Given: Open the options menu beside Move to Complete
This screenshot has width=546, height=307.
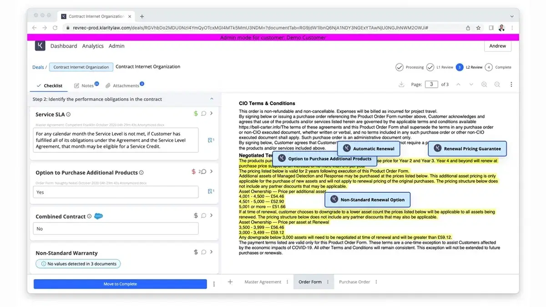Looking at the screenshot, I should (x=214, y=284).
